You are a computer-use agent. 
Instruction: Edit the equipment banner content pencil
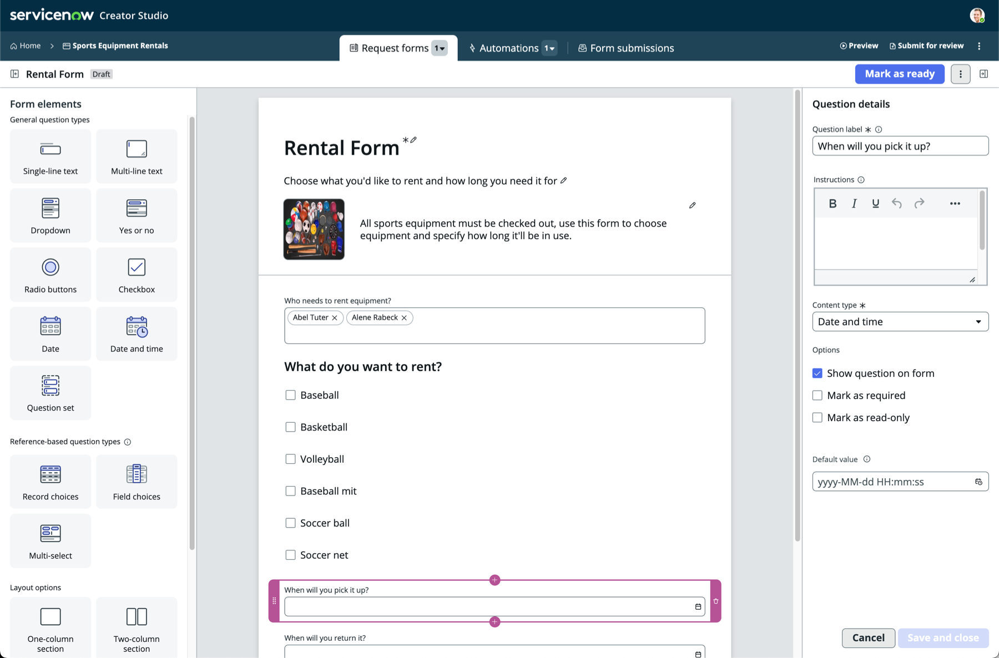[692, 205]
